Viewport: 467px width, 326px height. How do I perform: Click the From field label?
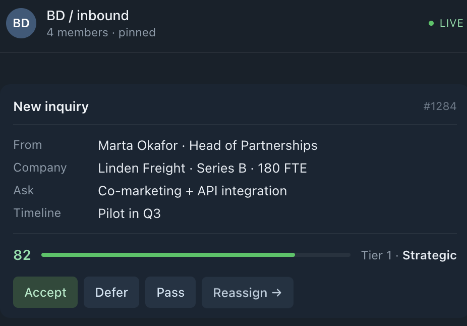click(28, 145)
